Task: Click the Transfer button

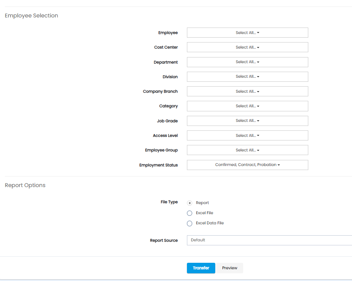Action: click(x=201, y=268)
